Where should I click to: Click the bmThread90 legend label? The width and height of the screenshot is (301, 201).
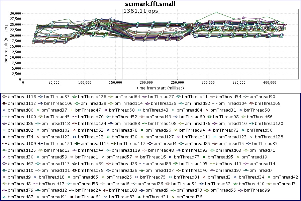point(262,97)
